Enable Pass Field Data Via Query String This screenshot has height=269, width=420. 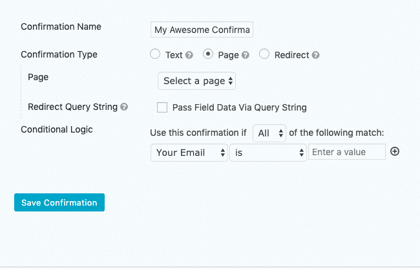(x=162, y=107)
